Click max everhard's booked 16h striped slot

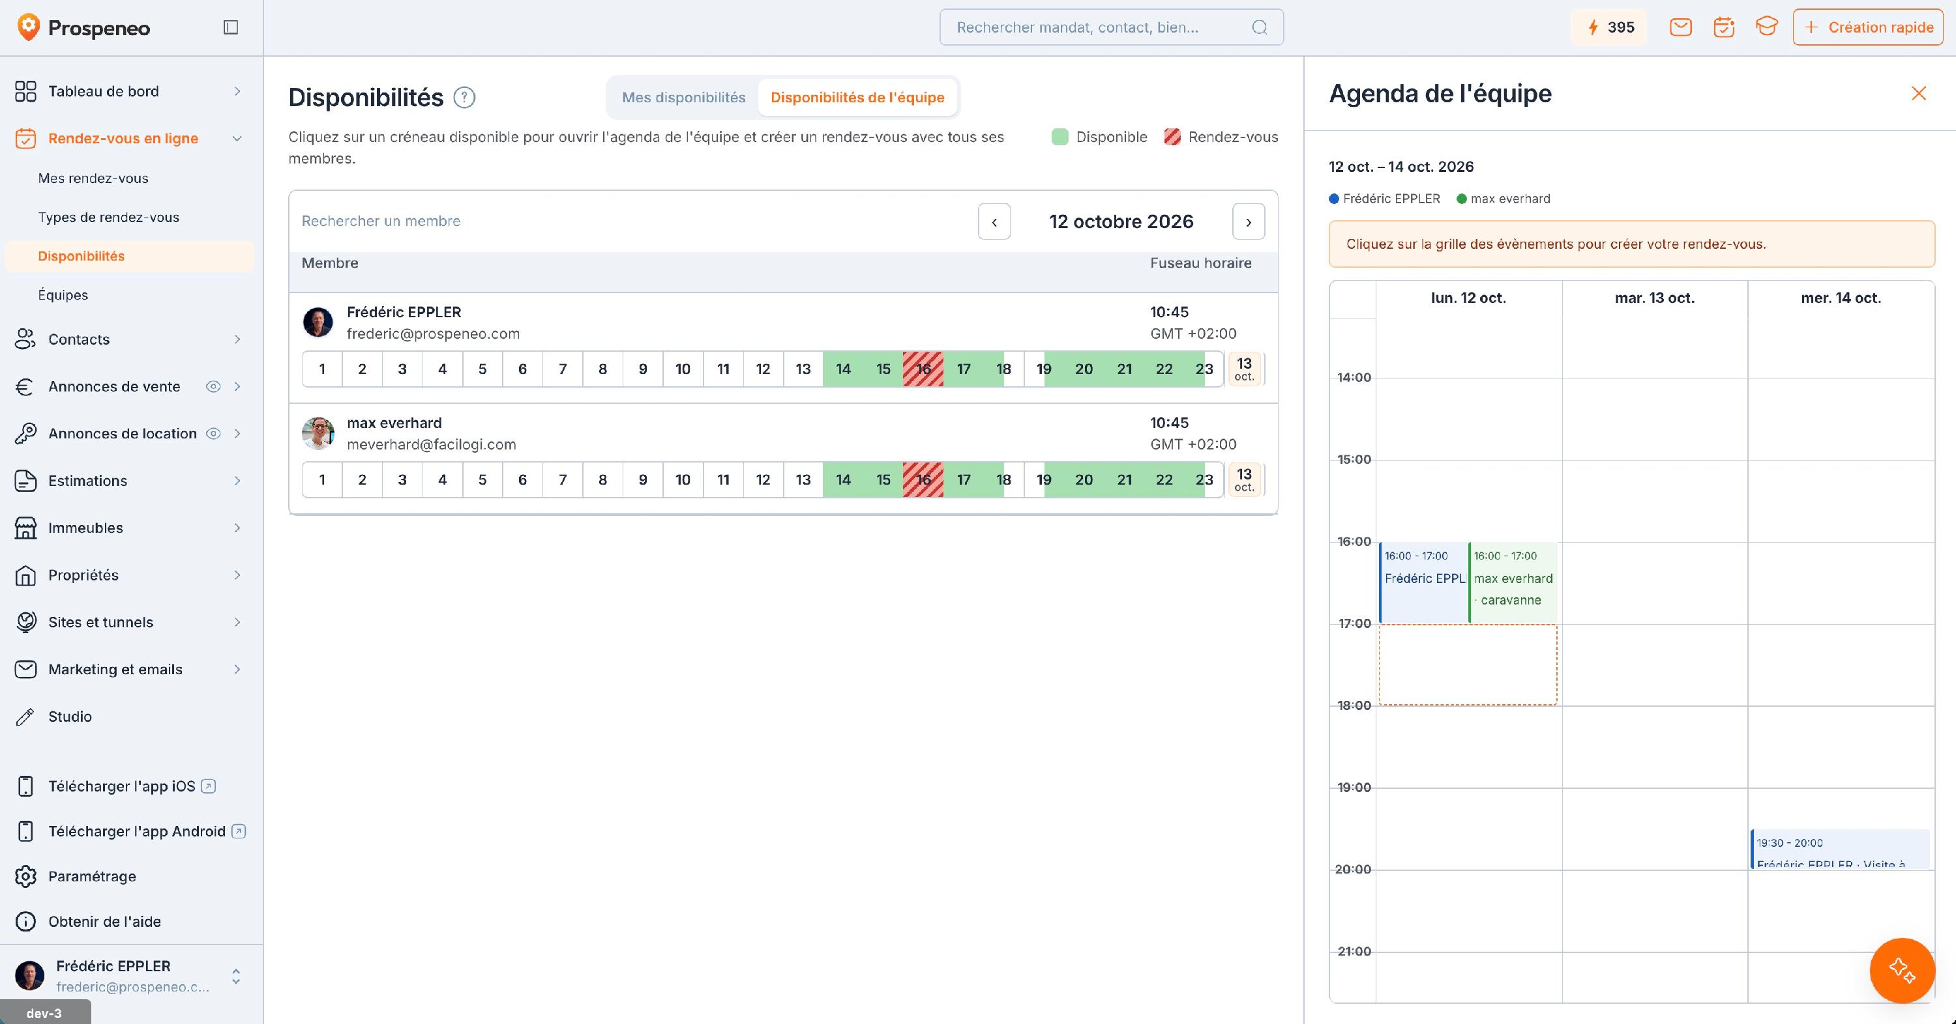pos(923,480)
